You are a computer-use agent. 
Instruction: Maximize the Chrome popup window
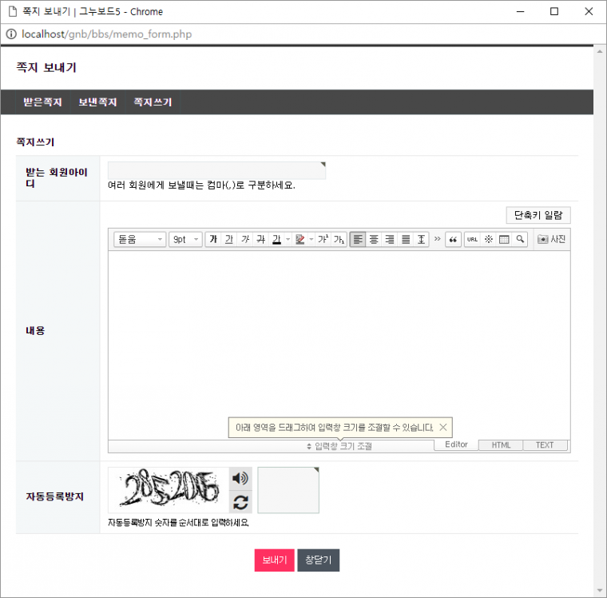[554, 12]
